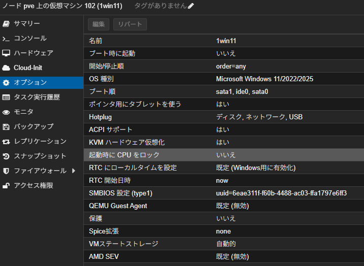Expand the ファイアウォール submenu arrow
The width and height of the screenshot is (364, 266).
[74, 171]
